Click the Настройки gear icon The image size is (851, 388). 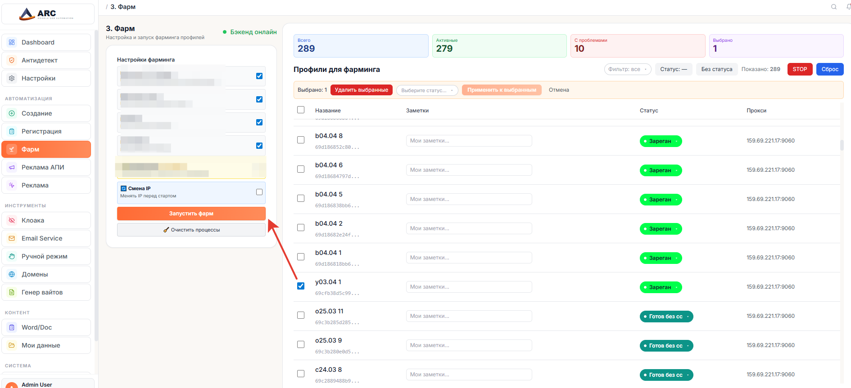point(12,78)
